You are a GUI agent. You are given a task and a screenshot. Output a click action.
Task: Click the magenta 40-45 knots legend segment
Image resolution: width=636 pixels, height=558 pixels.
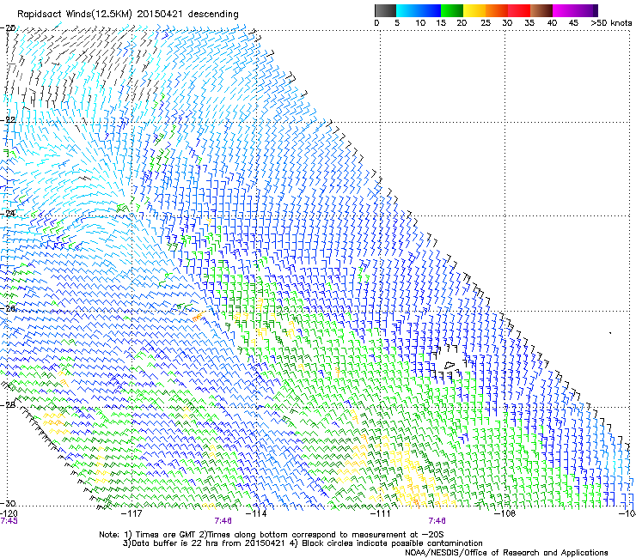[564, 10]
